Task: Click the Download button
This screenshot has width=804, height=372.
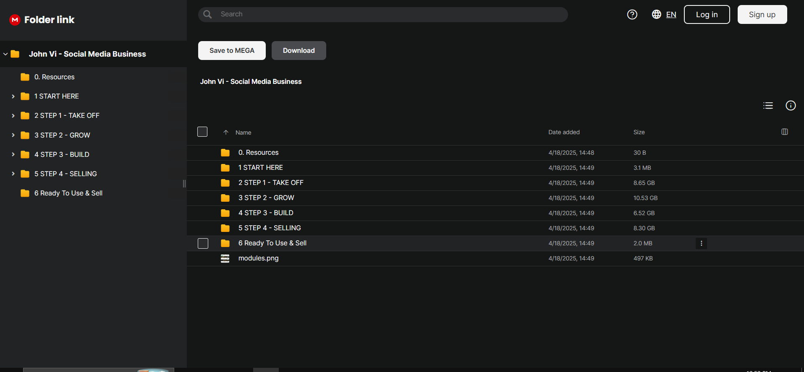Action: [x=299, y=51]
